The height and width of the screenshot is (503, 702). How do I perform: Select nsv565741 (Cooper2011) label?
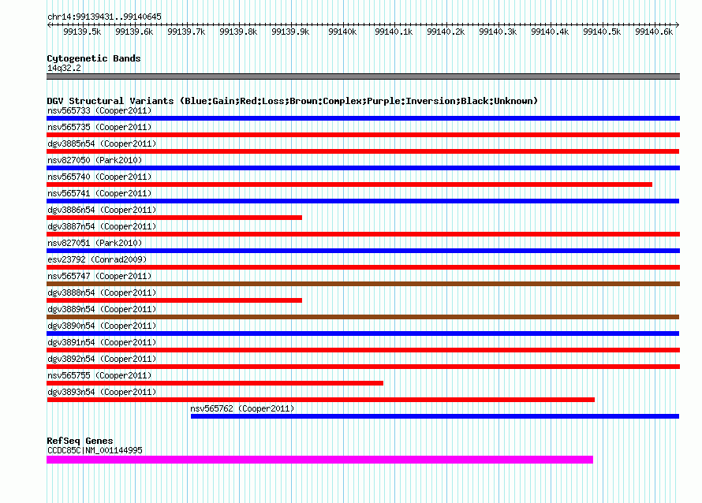pos(99,193)
